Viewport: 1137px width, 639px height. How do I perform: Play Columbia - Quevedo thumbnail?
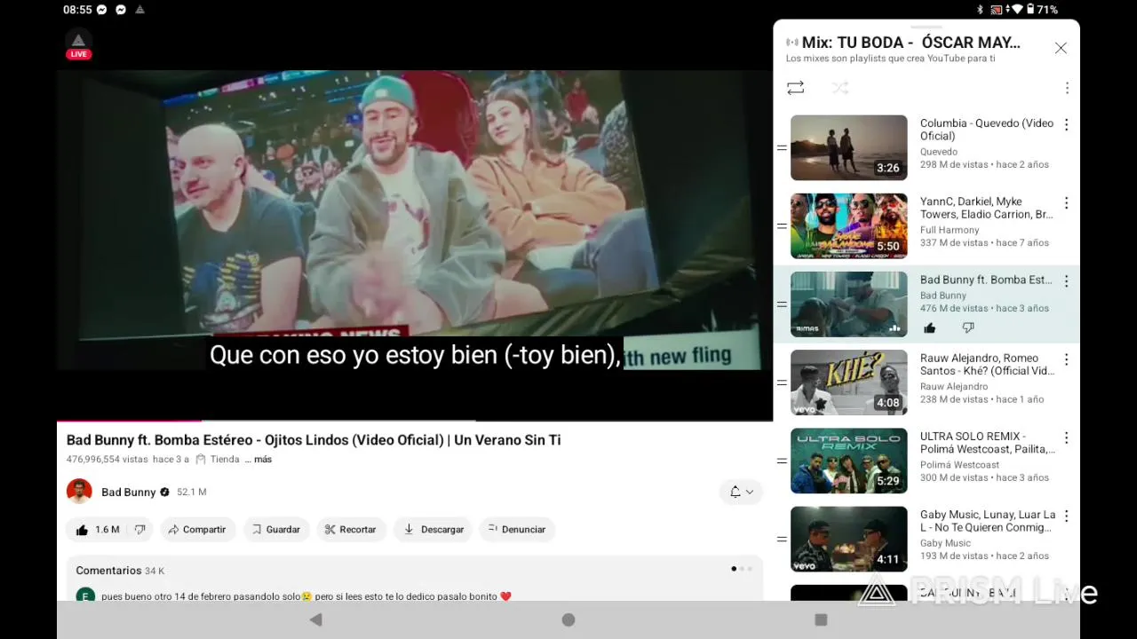click(x=849, y=147)
